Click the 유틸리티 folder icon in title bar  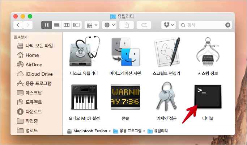click(x=113, y=16)
